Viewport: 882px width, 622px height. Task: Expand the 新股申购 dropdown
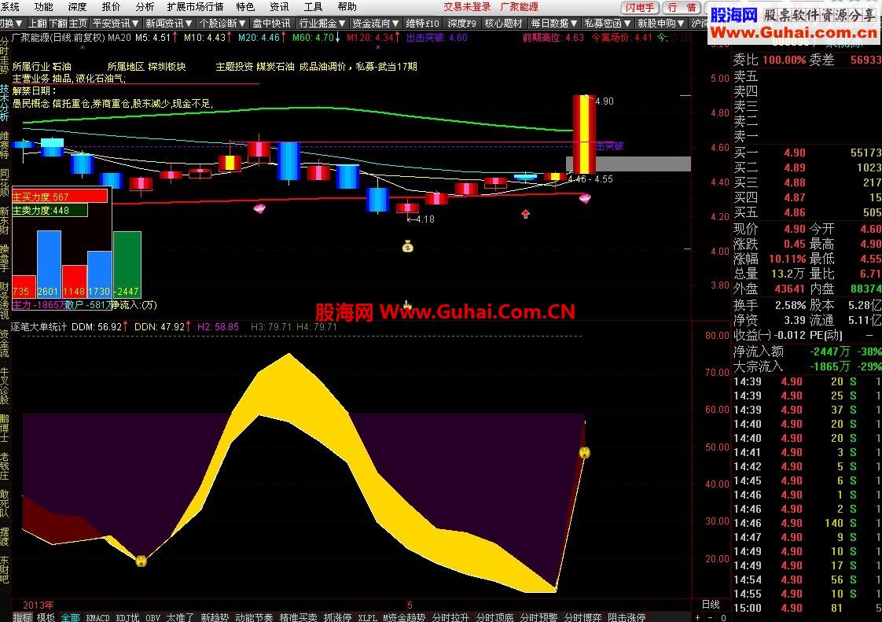tap(661, 23)
